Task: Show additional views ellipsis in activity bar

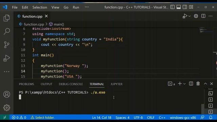Action: pos(6,72)
